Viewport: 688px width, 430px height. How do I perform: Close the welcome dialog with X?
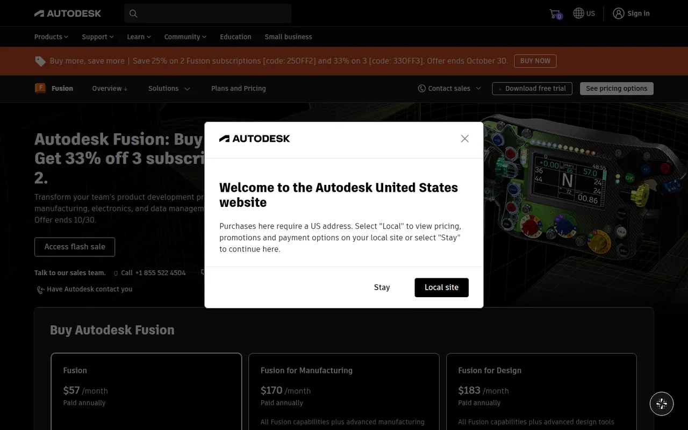point(465,139)
